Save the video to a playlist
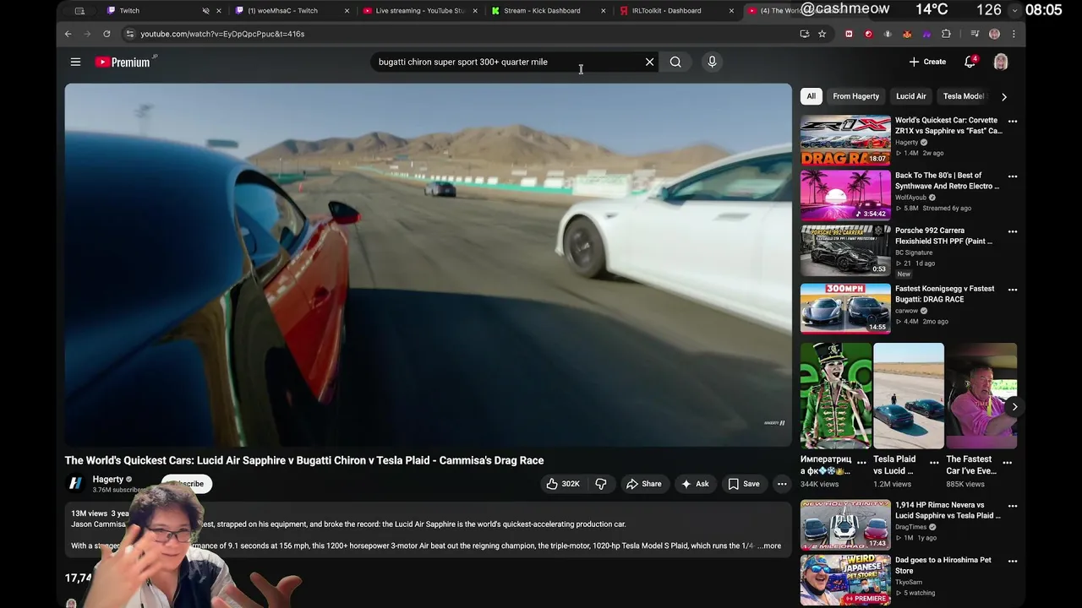The width and height of the screenshot is (1082, 608). (x=744, y=484)
